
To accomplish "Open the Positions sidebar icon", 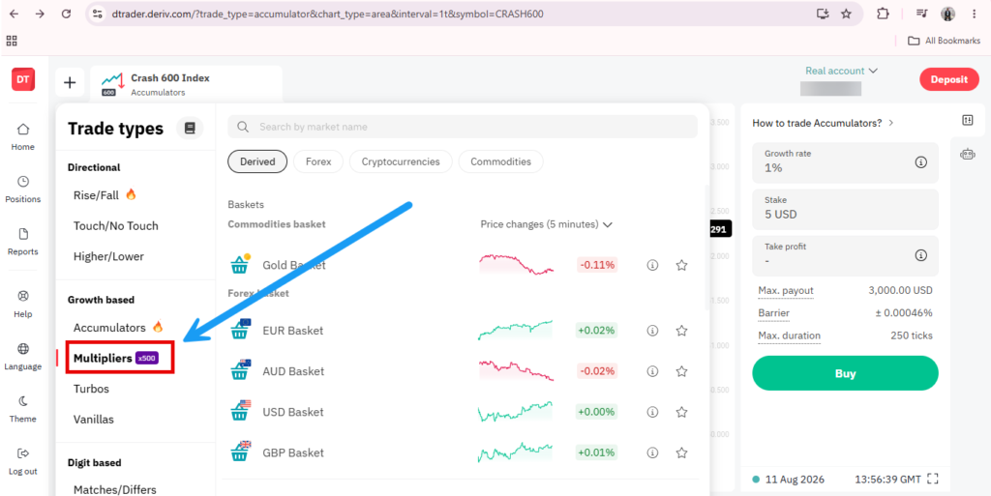I will tap(23, 182).
